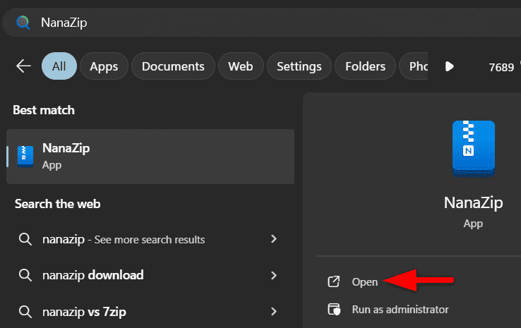Click the Run as administrator shield icon
The height and width of the screenshot is (328, 521).
[334, 309]
